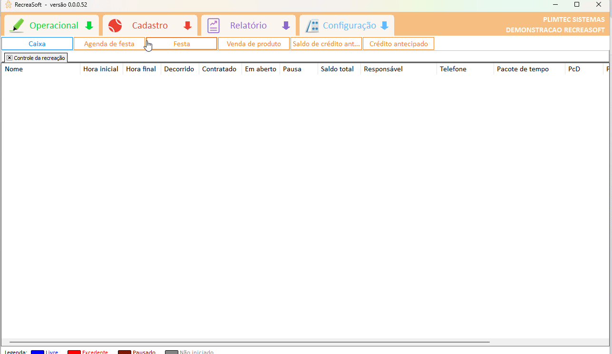Click the blue Livre legend swatch
The image size is (612, 354).
37,352
